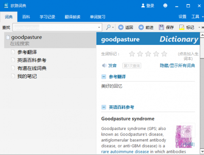
Task: Play pronunciation with the speaker icon
Action: [x=104, y=66]
